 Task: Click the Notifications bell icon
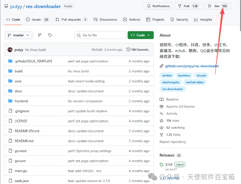149,6
